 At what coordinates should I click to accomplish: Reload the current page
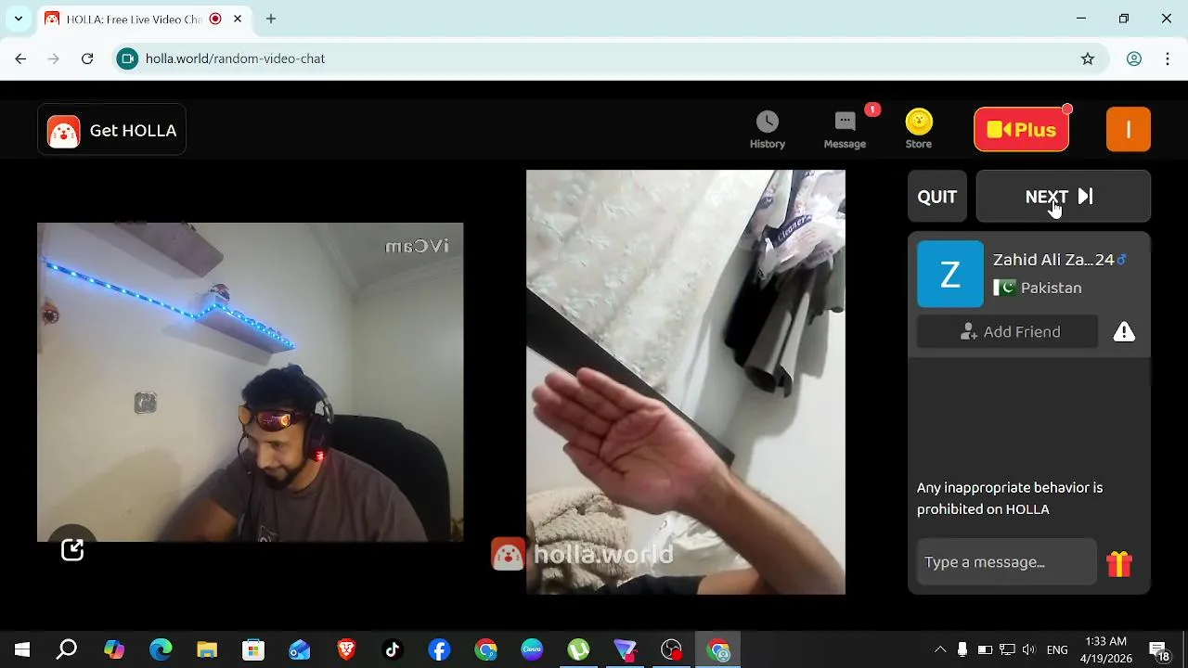click(87, 58)
